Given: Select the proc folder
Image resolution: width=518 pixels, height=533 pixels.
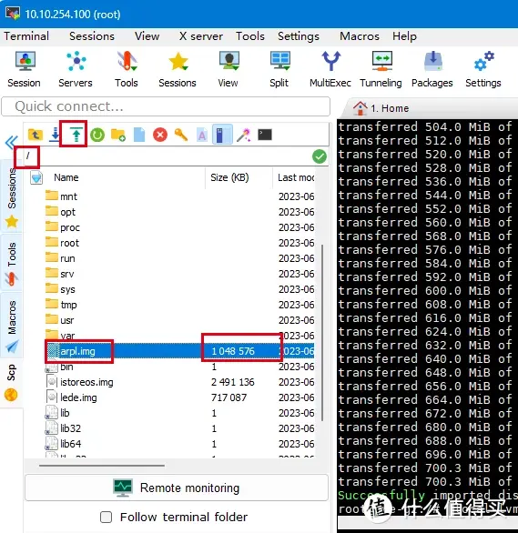Looking at the screenshot, I should (63, 227).
